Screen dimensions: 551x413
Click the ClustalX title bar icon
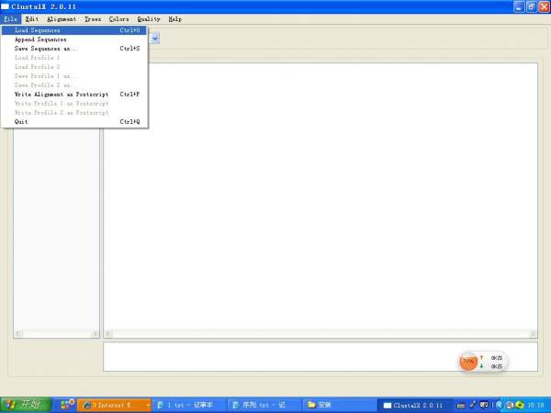(5, 6)
